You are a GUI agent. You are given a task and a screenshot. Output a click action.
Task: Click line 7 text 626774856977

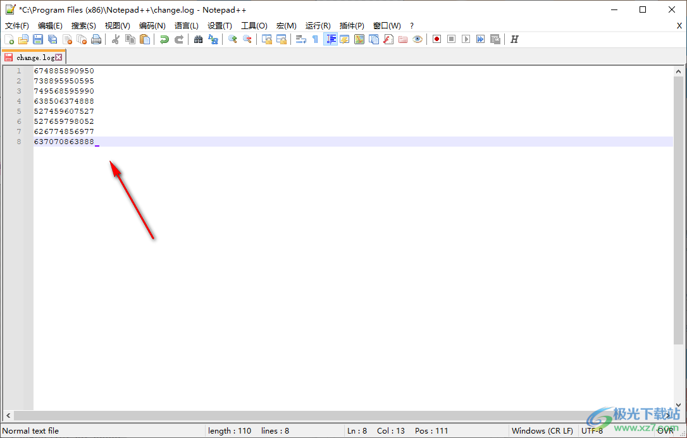point(64,131)
